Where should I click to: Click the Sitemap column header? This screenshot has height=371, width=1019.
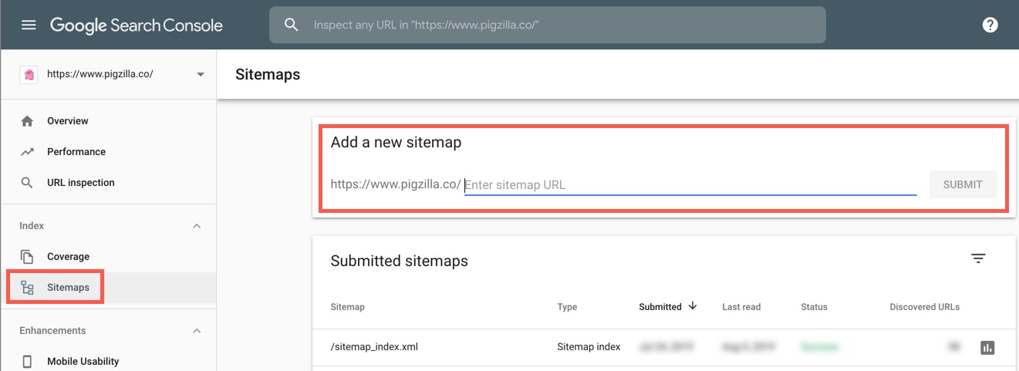347,307
